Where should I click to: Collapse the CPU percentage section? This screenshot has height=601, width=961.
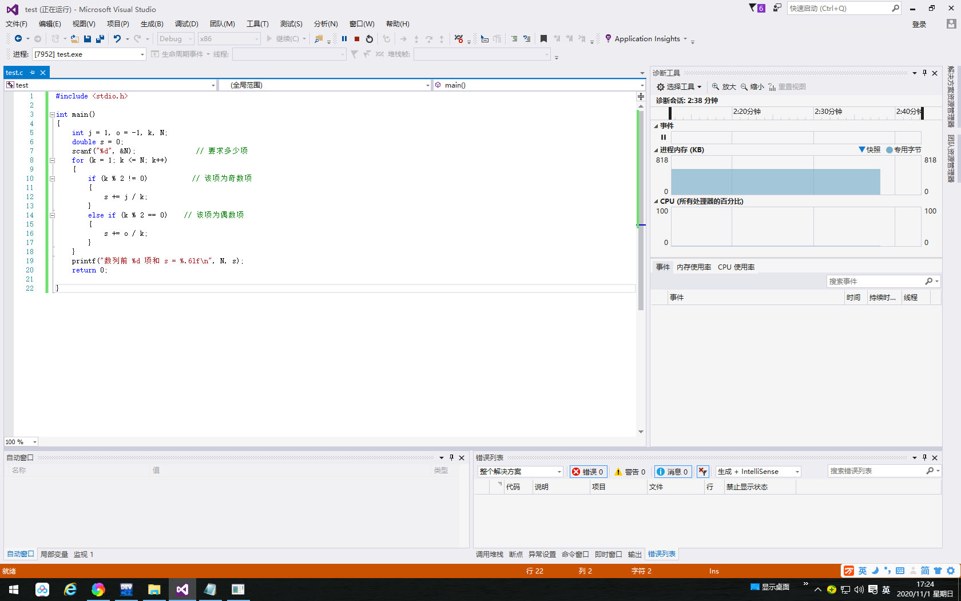coord(656,201)
